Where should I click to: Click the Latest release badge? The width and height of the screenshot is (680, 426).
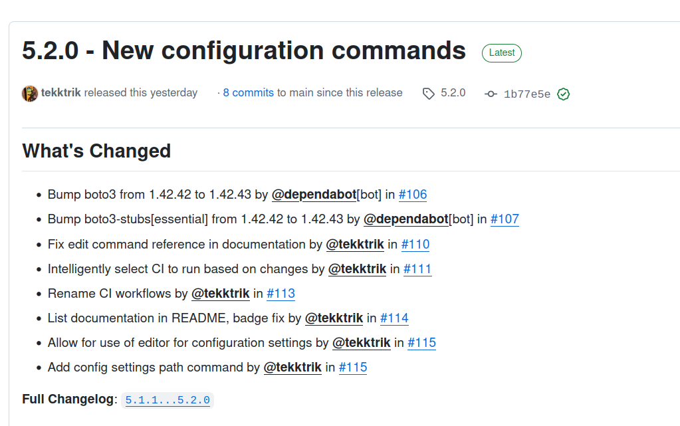pyautogui.click(x=502, y=53)
